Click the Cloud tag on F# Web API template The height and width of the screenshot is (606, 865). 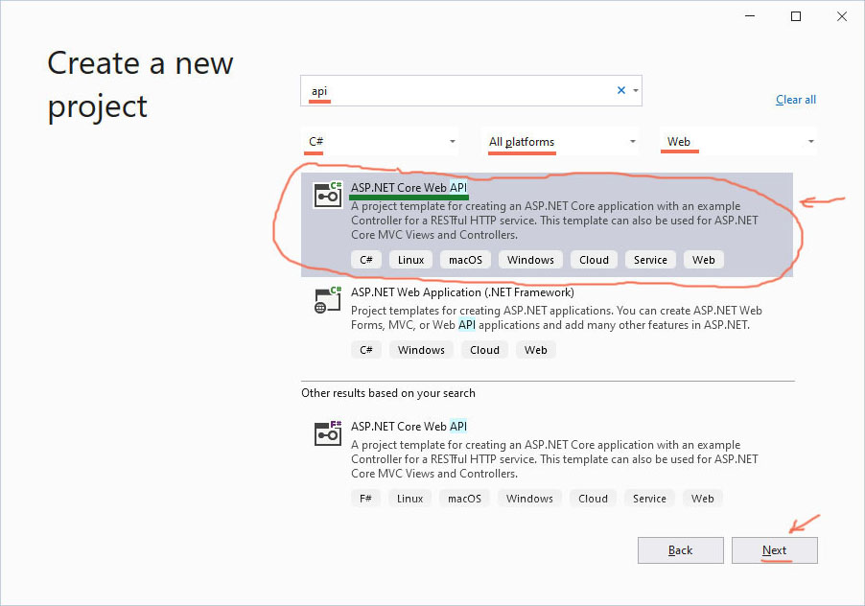click(x=593, y=499)
